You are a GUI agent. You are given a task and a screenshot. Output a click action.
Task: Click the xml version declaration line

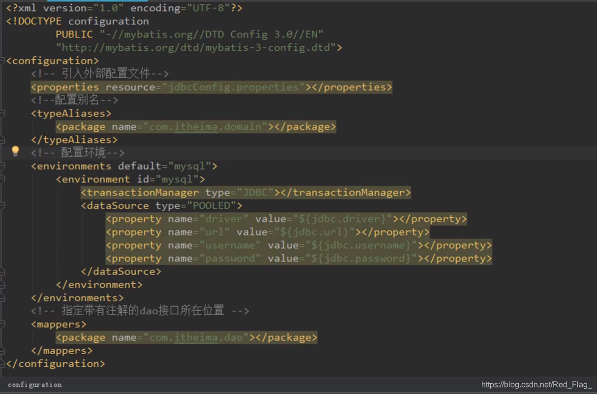coord(124,8)
